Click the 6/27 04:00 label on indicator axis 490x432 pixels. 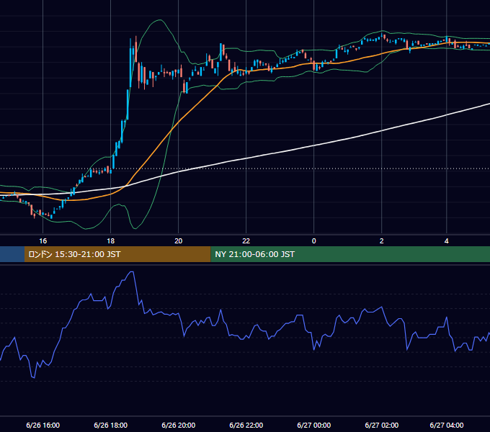[447, 425]
